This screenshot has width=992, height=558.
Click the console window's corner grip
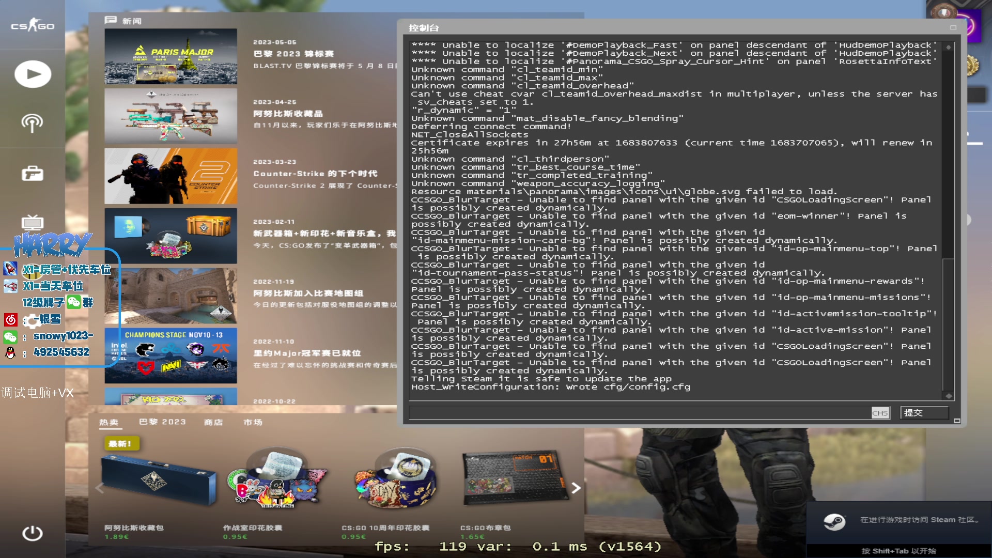[x=957, y=421]
